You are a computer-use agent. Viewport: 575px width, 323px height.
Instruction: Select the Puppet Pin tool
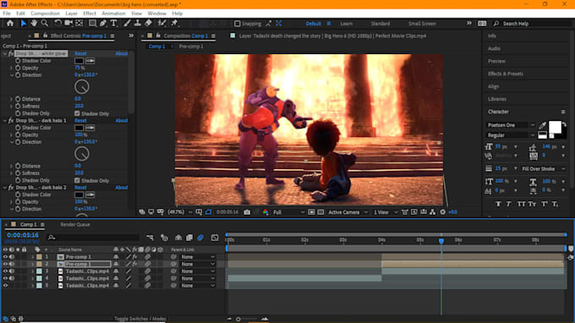tap(174, 24)
